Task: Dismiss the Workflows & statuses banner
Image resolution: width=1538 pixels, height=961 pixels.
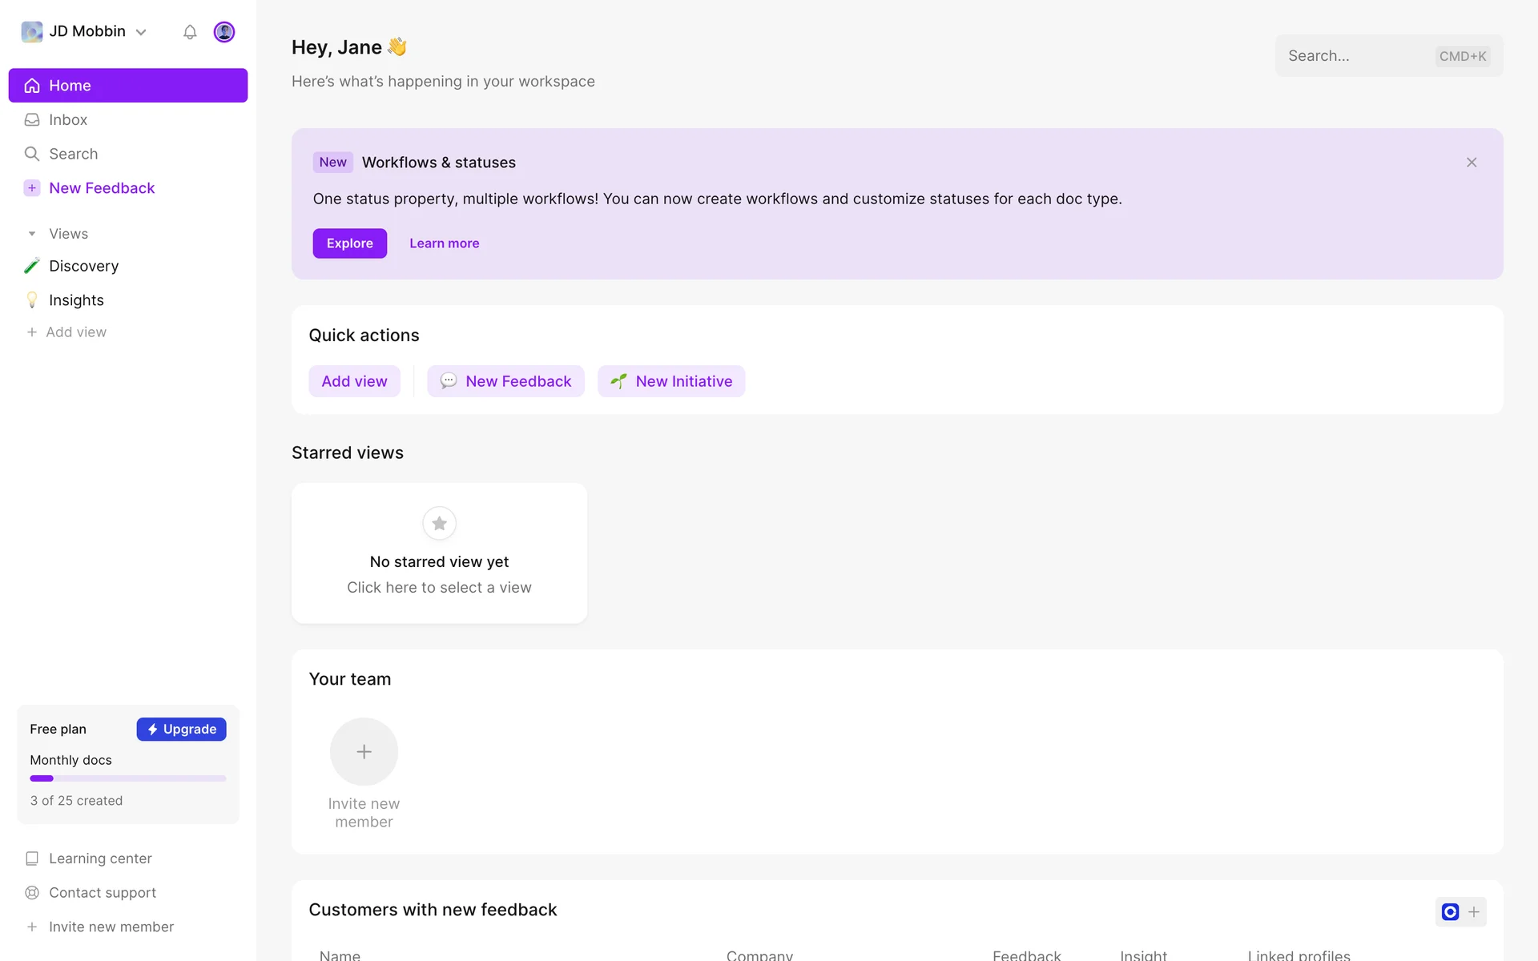Action: click(1472, 163)
